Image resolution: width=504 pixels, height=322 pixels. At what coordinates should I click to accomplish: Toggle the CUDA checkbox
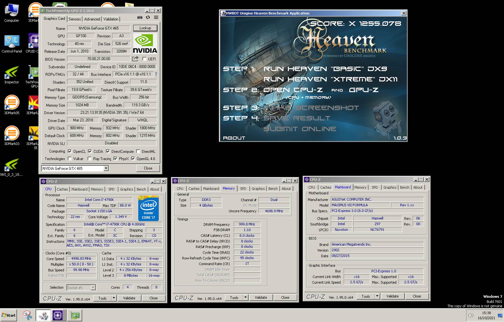(90, 151)
